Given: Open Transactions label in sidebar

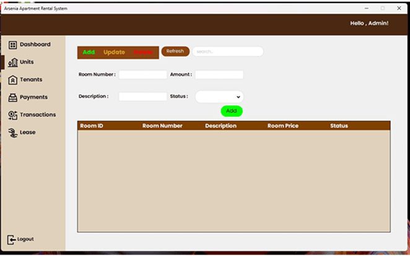Looking at the screenshot, I should tap(38, 115).
